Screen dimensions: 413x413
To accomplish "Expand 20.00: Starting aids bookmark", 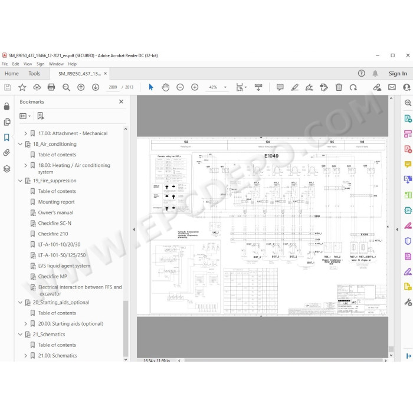I will tap(25, 324).
